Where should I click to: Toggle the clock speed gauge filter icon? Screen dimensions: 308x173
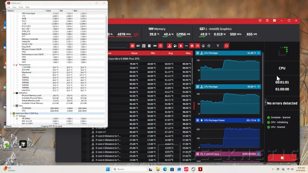pos(198,46)
